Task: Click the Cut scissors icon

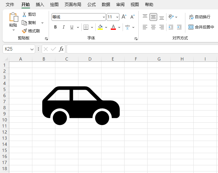Action: click(24, 14)
